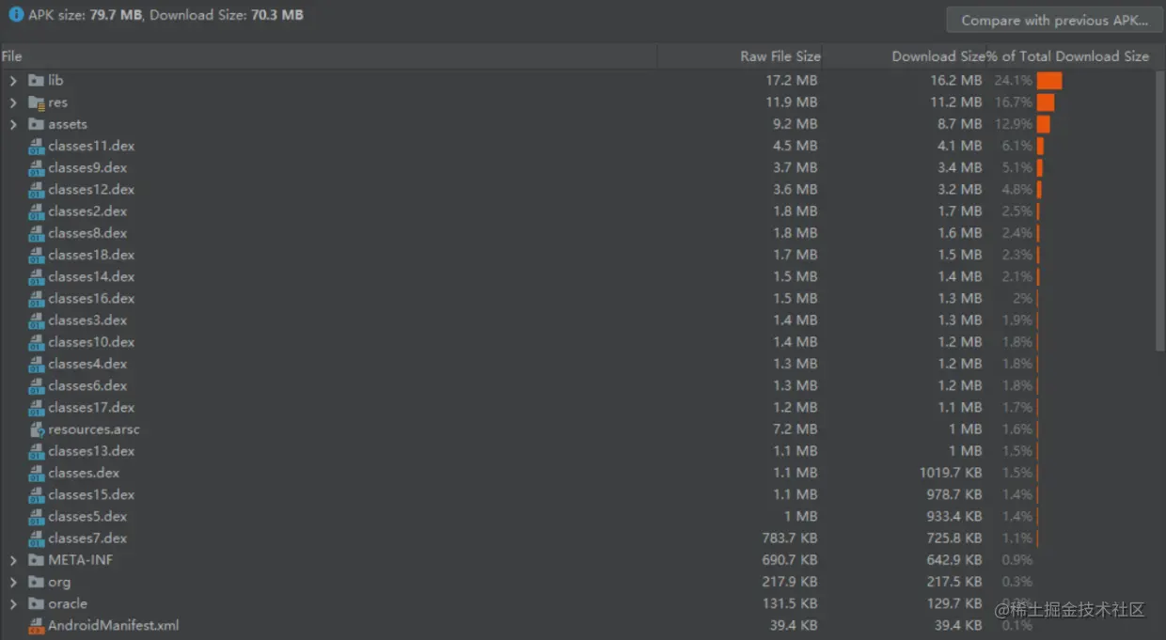The width and height of the screenshot is (1166, 640).
Task: Click the classes8.dex file icon
Action: [37, 233]
